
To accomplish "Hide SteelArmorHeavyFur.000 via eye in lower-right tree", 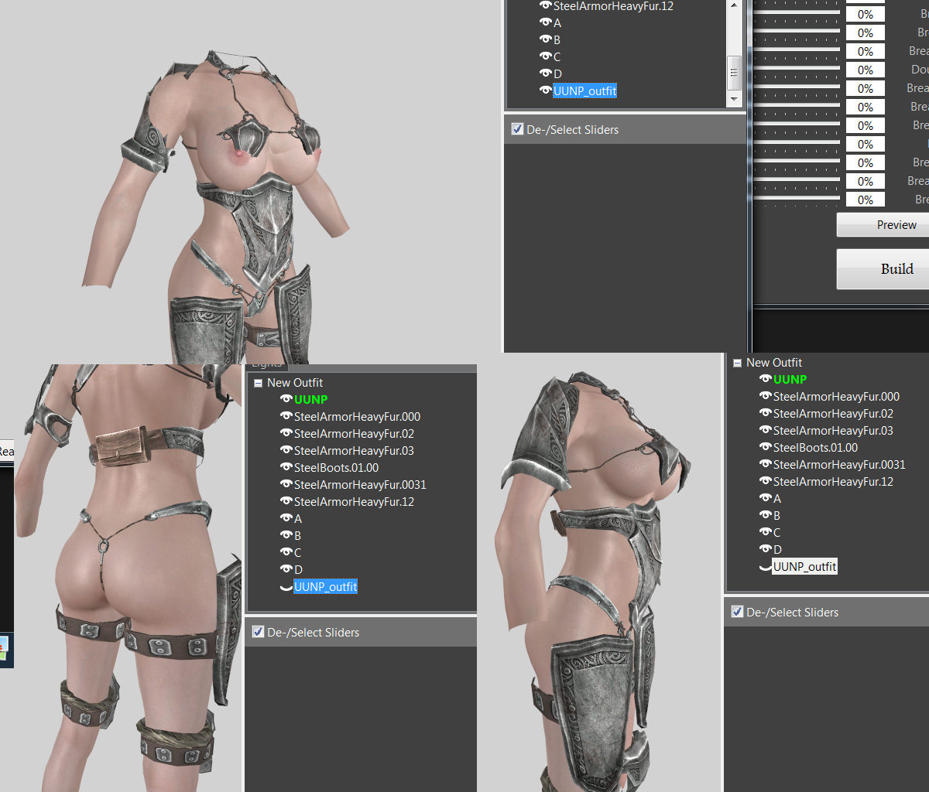I will 766,397.
